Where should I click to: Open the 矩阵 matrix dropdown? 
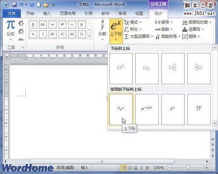click(x=191, y=37)
